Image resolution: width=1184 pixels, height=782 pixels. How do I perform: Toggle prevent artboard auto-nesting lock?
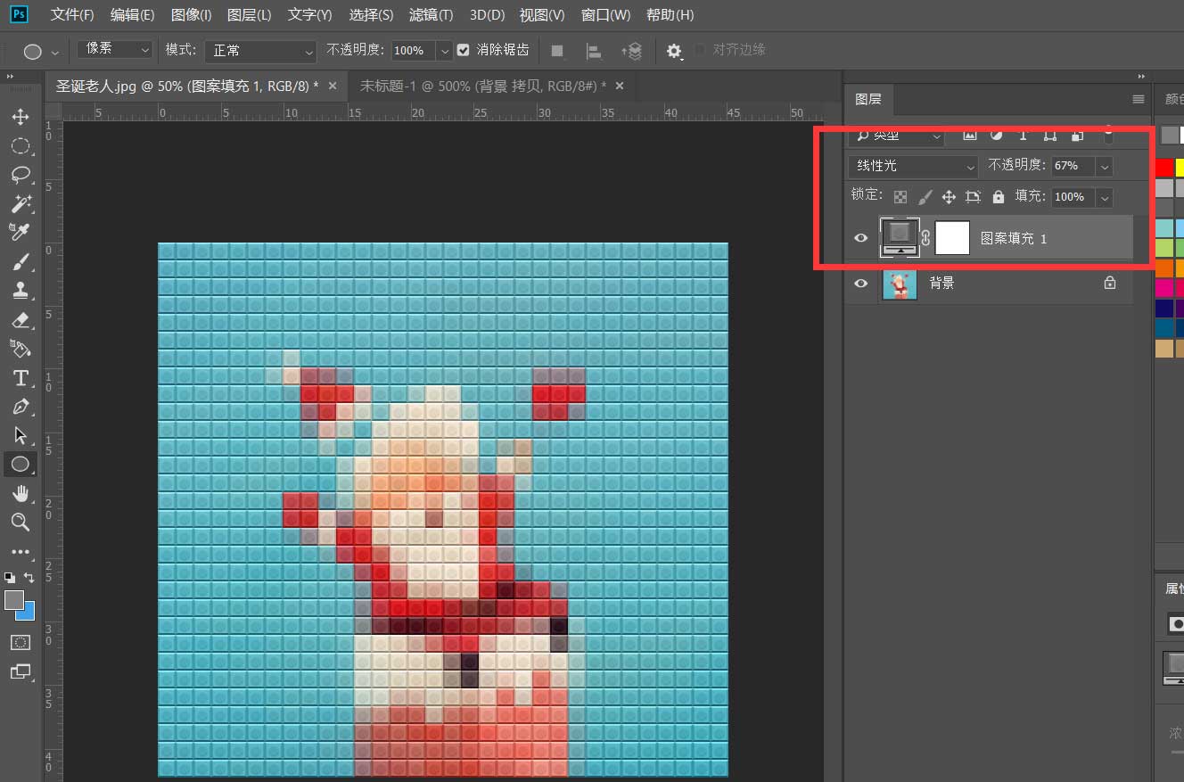pos(973,196)
